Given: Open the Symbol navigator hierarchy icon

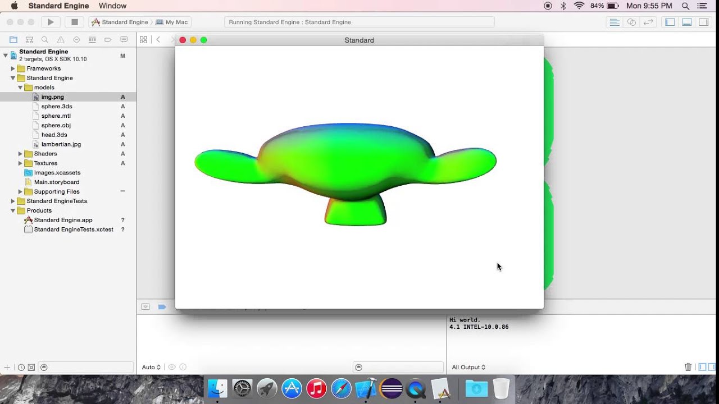Looking at the screenshot, I should (29, 40).
